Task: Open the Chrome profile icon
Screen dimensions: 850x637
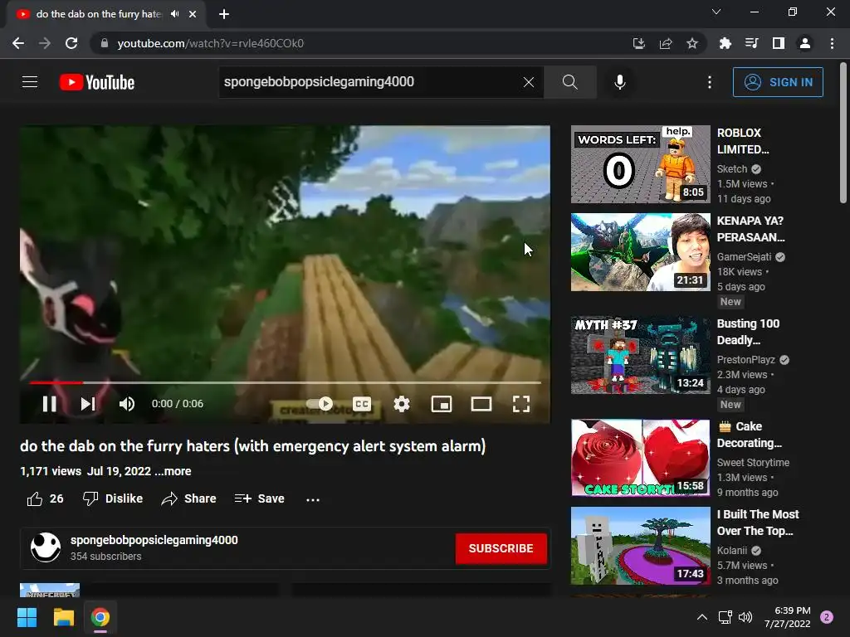Action: tap(805, 43)
